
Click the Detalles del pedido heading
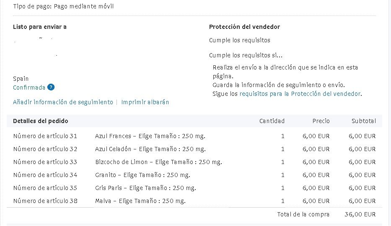[41, 121]
